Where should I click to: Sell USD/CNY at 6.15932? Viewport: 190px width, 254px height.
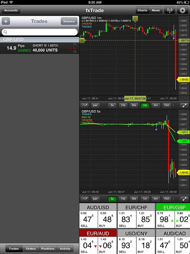(x=127, y=245)
